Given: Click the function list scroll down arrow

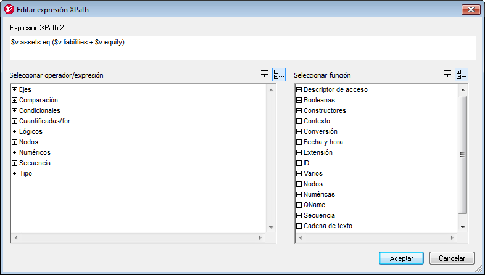Looking at the screenshot, I should coord(463,227).
